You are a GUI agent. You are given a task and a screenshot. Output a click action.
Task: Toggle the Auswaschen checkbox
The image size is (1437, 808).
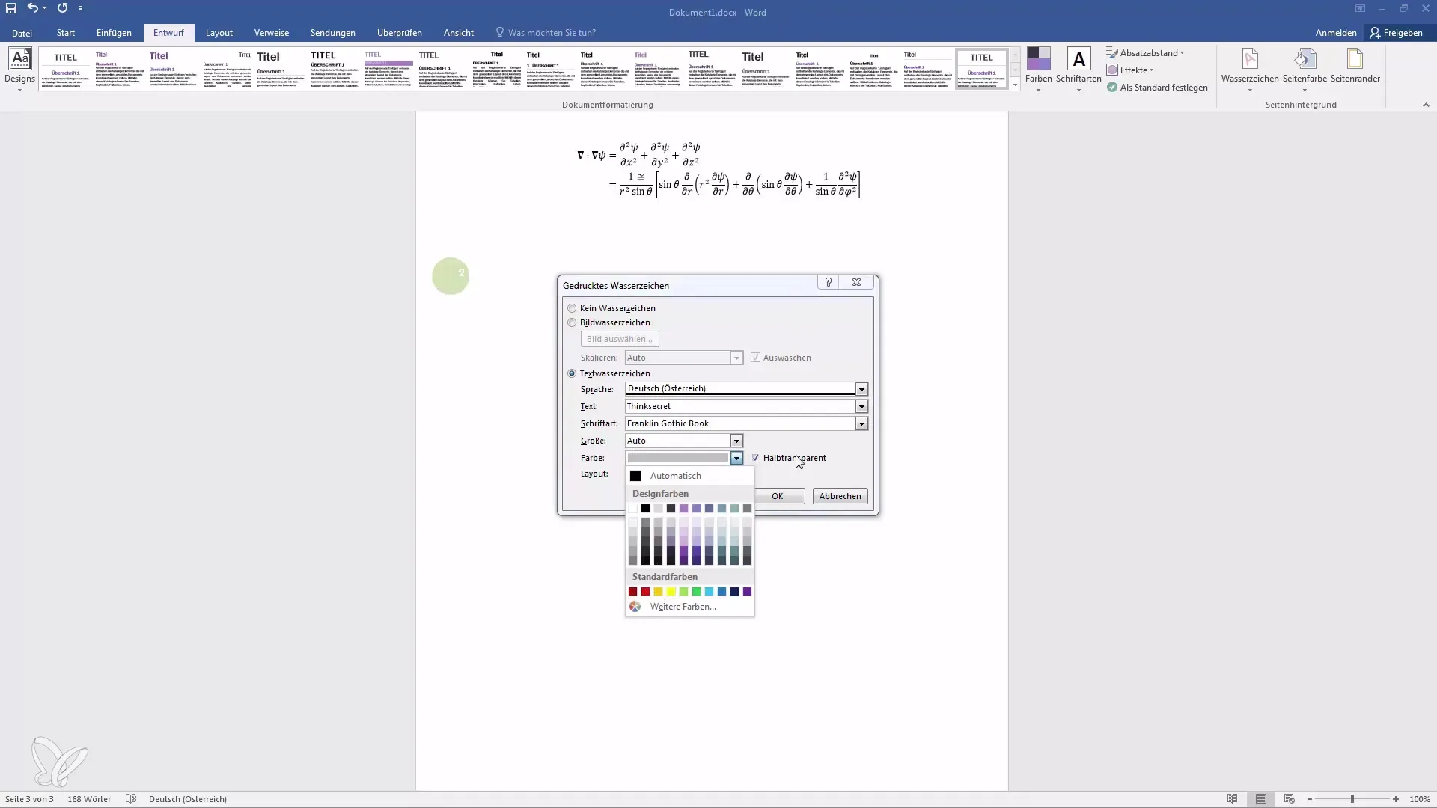coord(755,358)
